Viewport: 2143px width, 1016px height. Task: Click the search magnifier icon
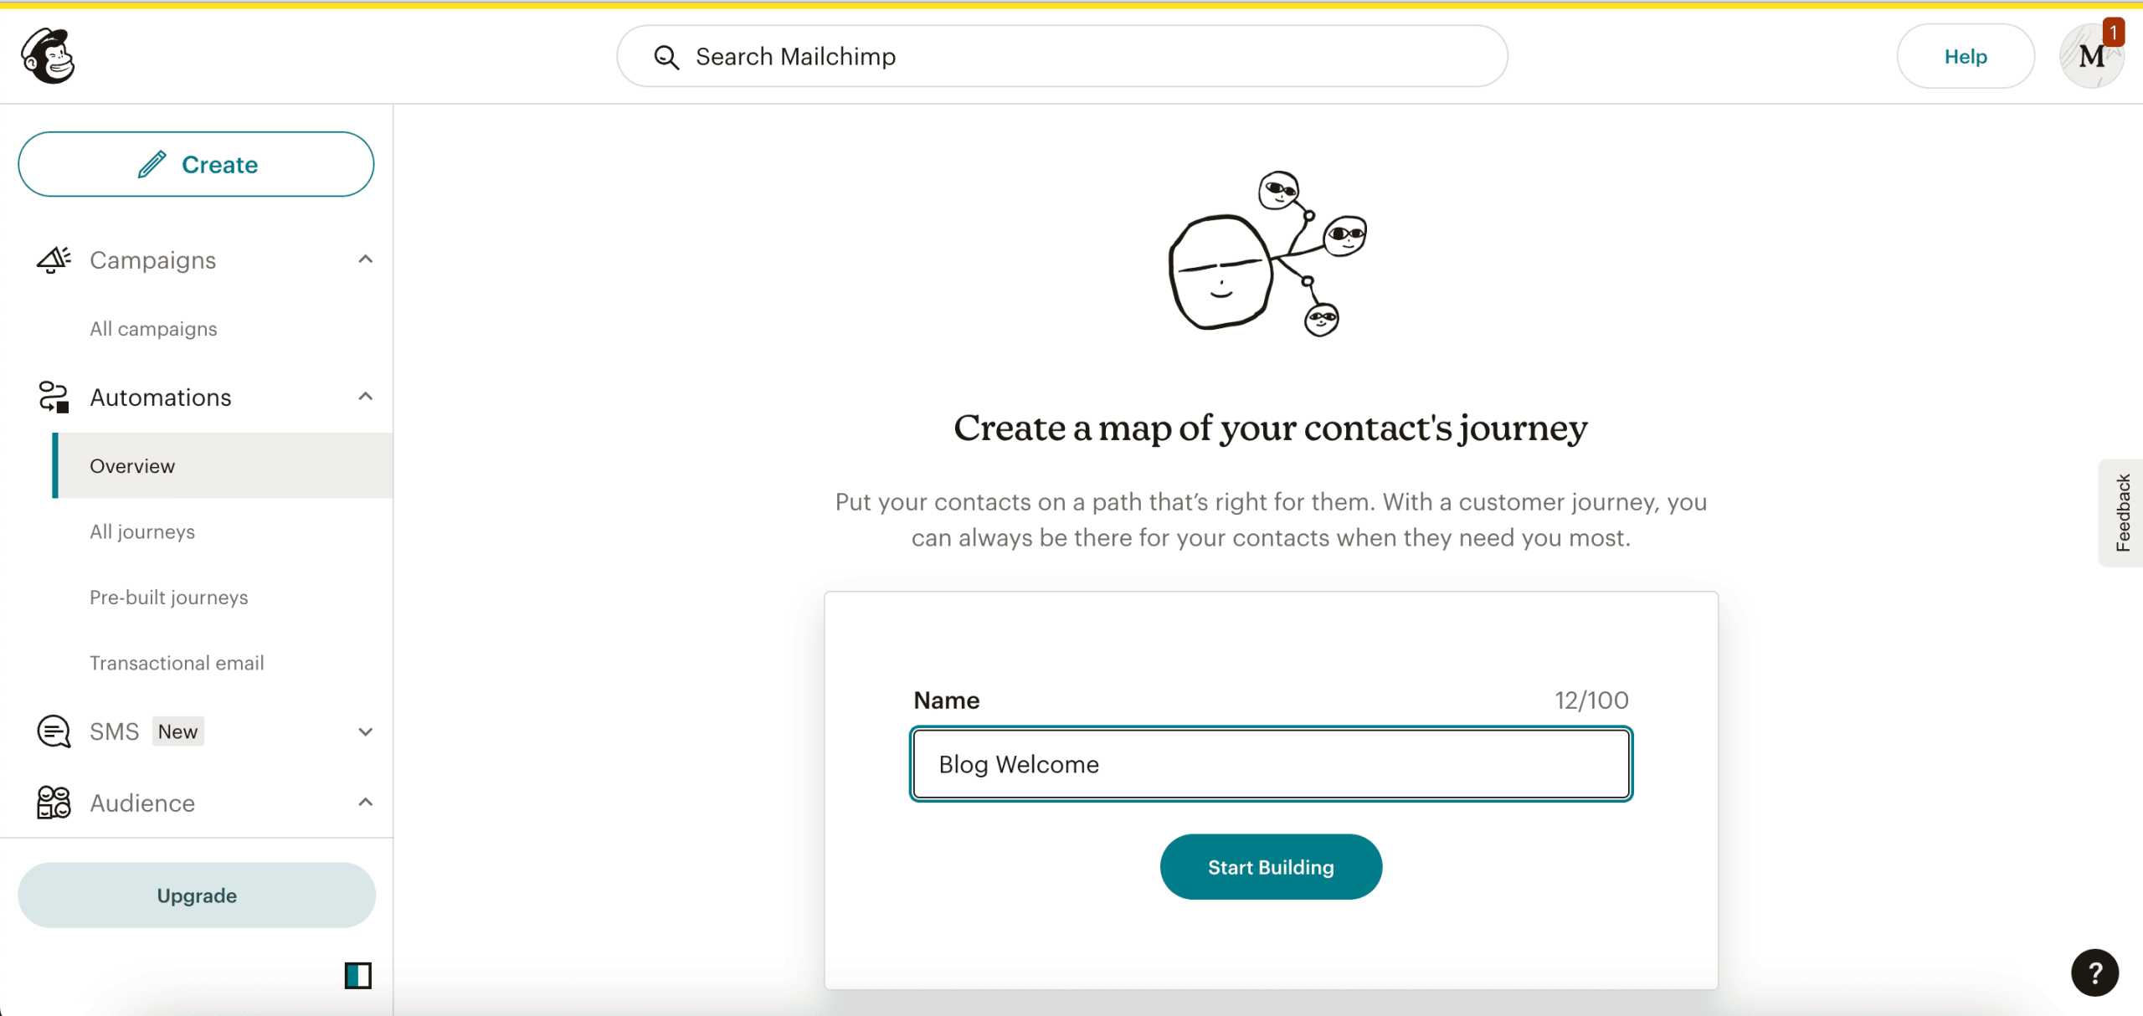click(x=665, y=56)
